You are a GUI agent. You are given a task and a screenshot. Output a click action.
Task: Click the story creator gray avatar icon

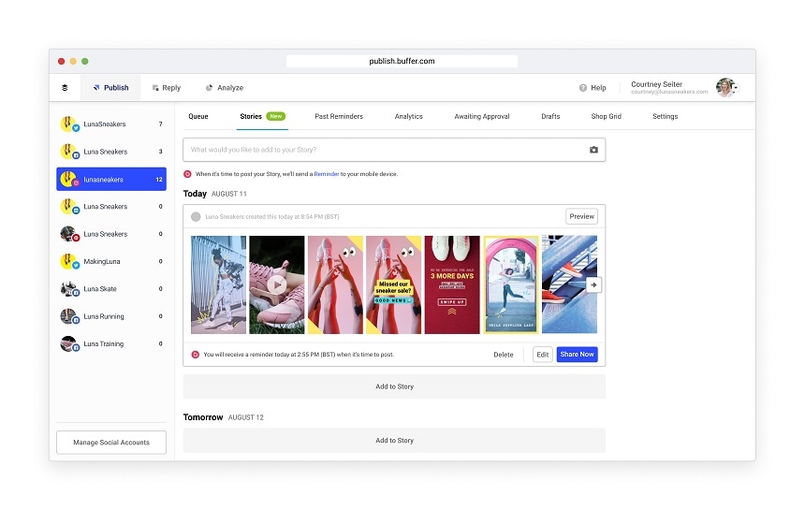tap(196, 216)
